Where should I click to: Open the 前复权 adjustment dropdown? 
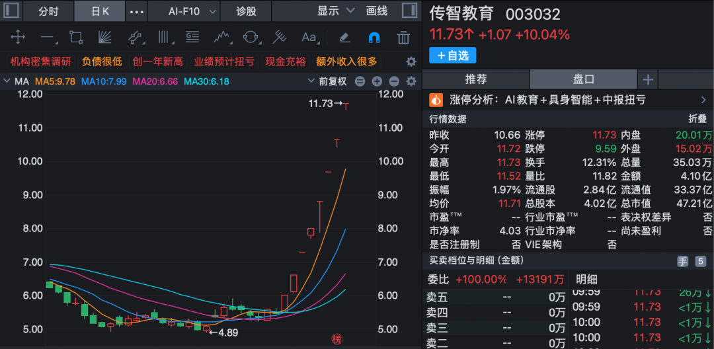pyautogui.click(x=327, y=81)
